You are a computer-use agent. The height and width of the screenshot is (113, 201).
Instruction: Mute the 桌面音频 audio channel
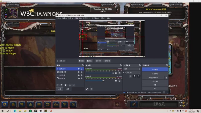coord(116,81)
